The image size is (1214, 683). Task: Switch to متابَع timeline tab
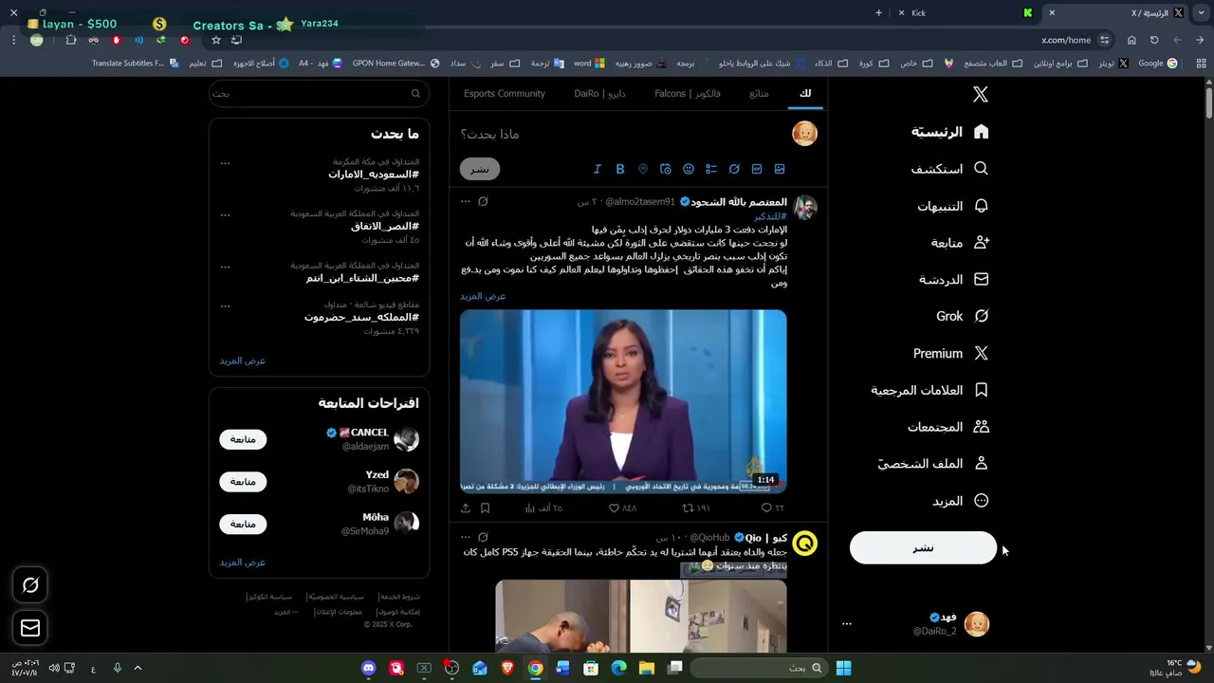coord(759,93)
